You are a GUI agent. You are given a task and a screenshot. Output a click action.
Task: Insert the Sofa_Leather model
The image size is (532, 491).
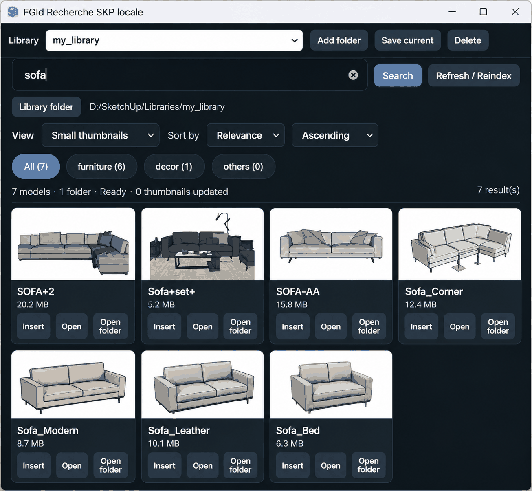click(x=164, y=465)
